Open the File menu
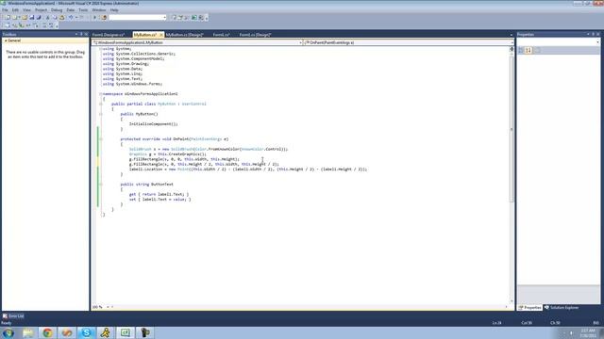604x339 pixels. (5, 10)
